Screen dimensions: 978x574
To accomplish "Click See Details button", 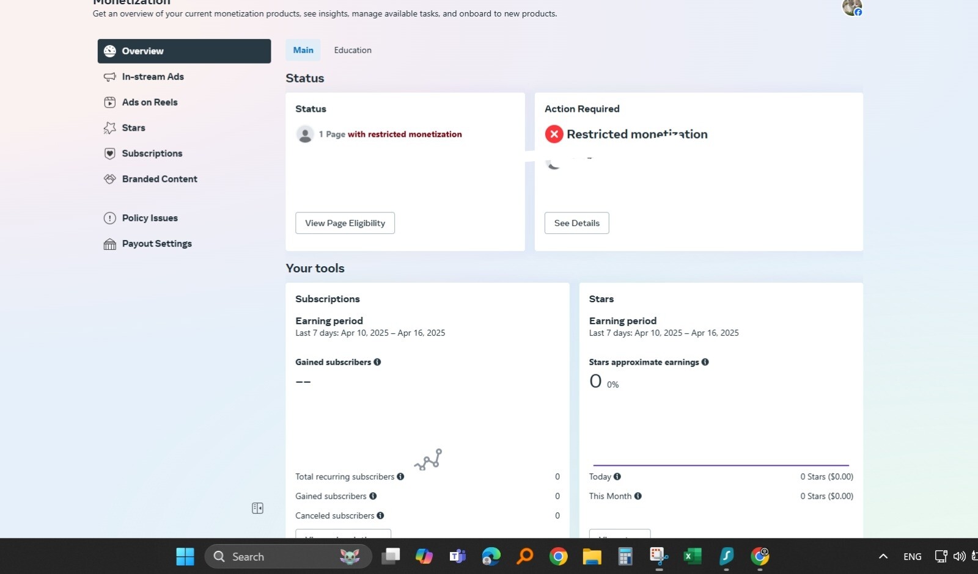I will [576, 223].
